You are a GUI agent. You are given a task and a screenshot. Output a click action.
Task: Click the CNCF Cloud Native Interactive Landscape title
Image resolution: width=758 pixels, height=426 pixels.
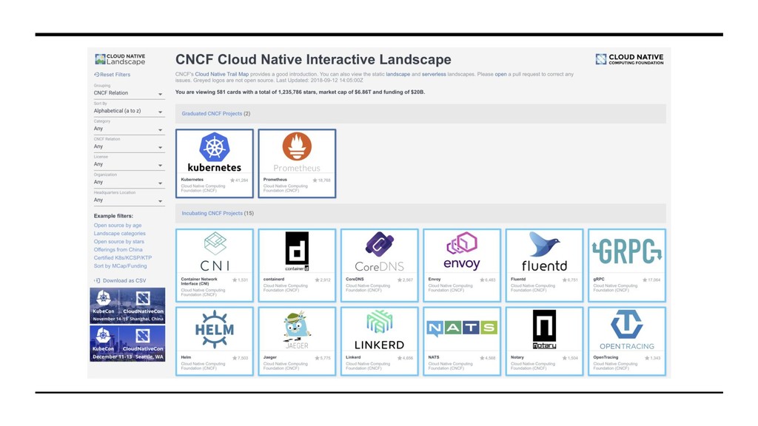tap(313, 59)
